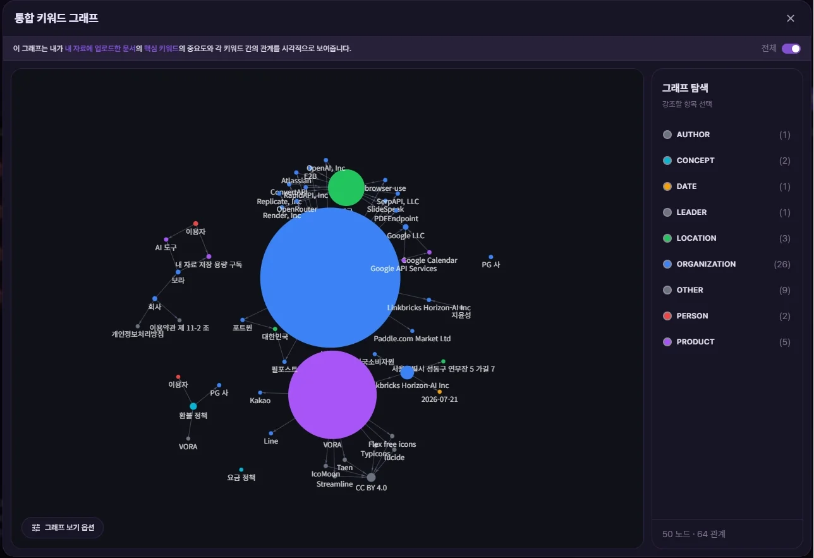Screen dimensions: 814x558
Task: Toggle the 전체 switch
Action: 791,49
